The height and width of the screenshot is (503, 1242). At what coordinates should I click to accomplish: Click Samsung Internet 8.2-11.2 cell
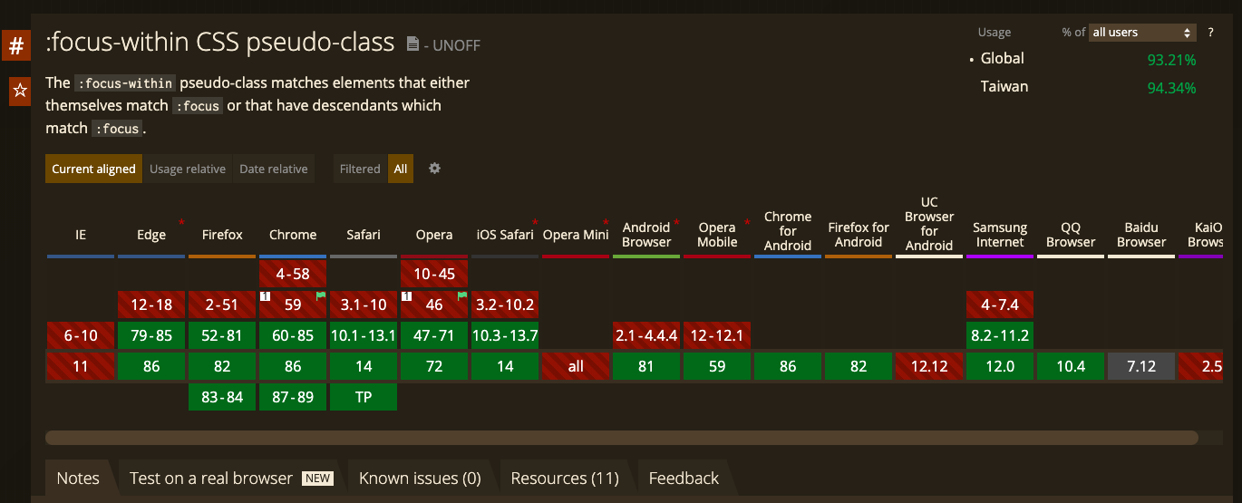pos(1000,335)
